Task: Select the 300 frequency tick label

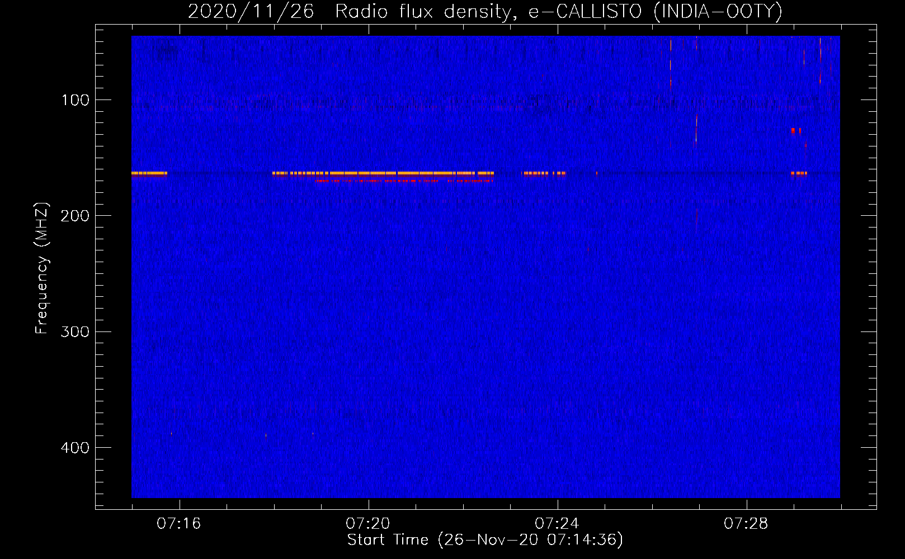Action: pyautogui.click(x=75, y=331)
